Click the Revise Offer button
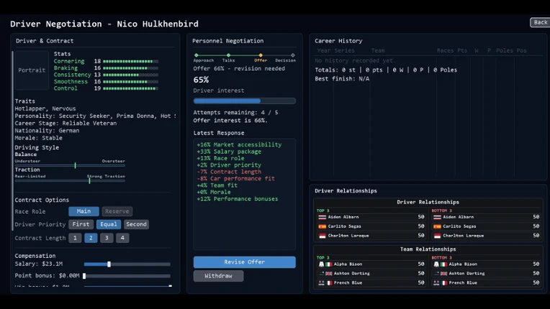 pos(245,262)
